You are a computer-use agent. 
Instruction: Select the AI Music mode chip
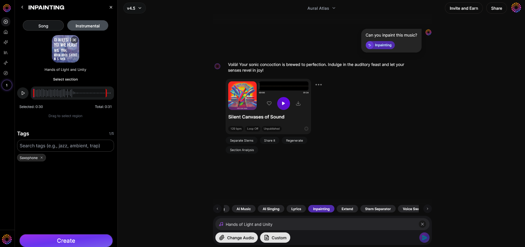tap(244, 209)
